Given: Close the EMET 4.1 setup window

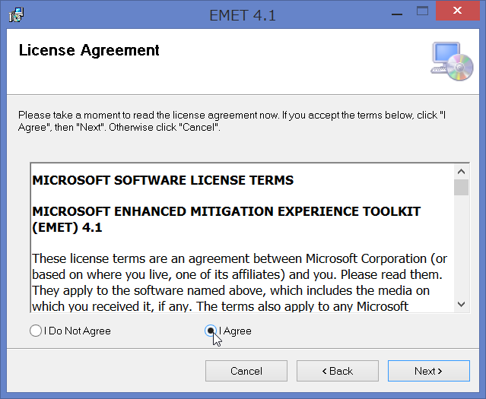Looking at the screenshot, I should (x=458, y=11).
